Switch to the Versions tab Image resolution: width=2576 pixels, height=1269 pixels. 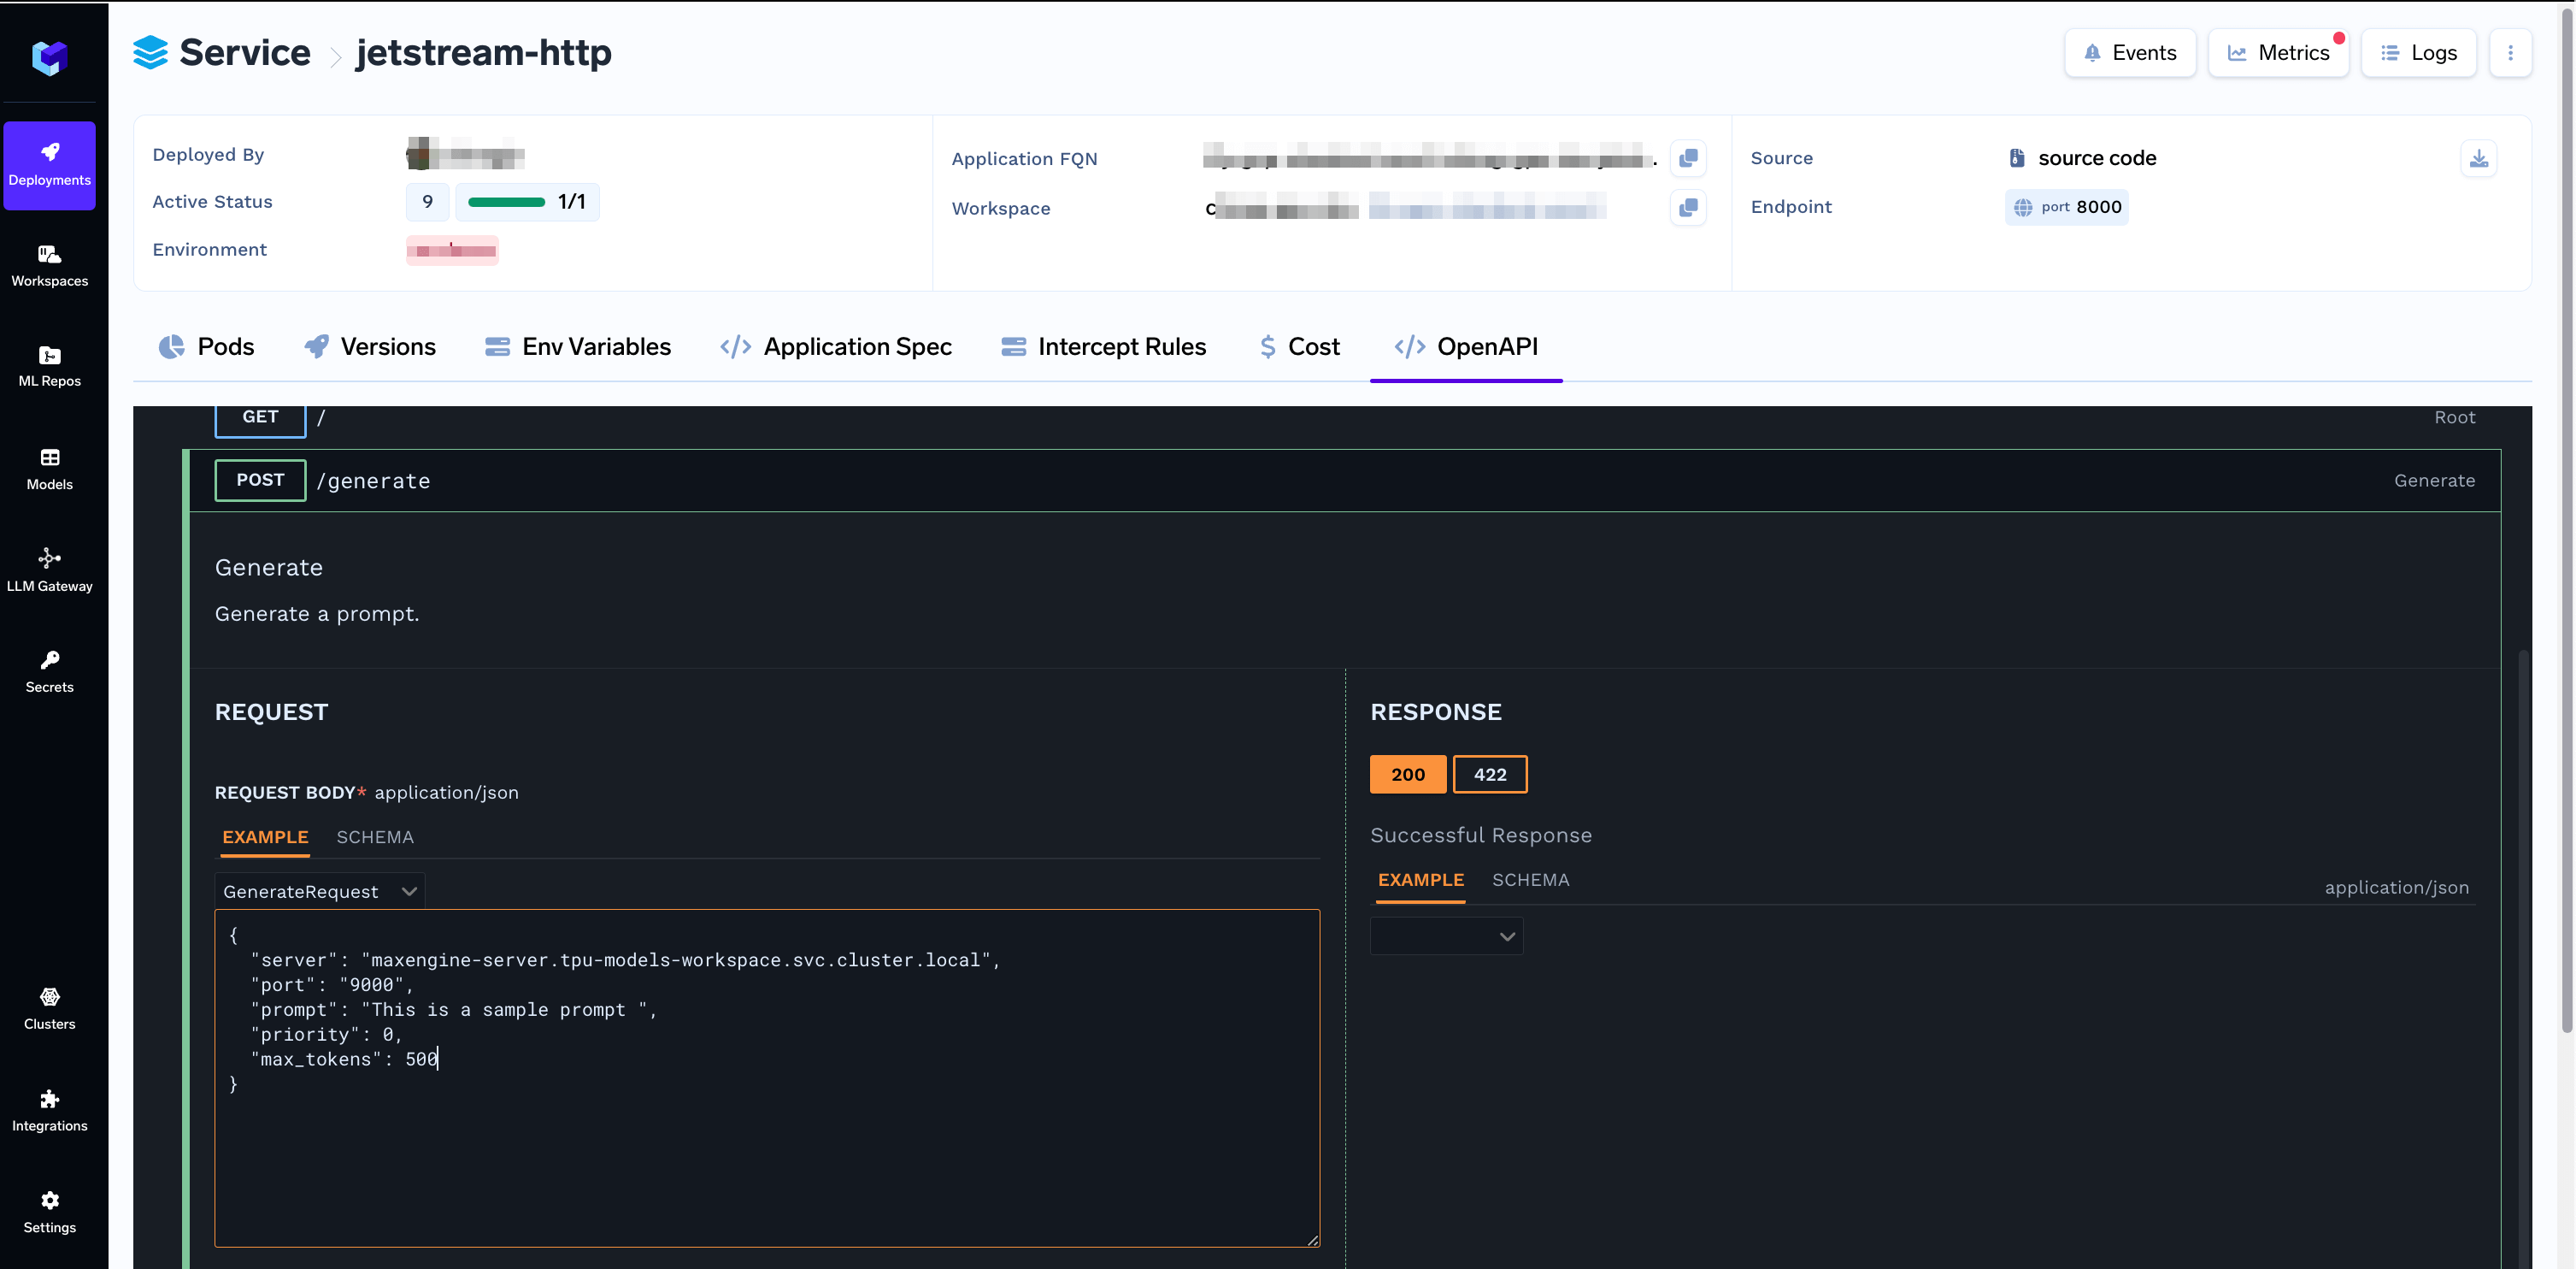[x=370, y=346]
